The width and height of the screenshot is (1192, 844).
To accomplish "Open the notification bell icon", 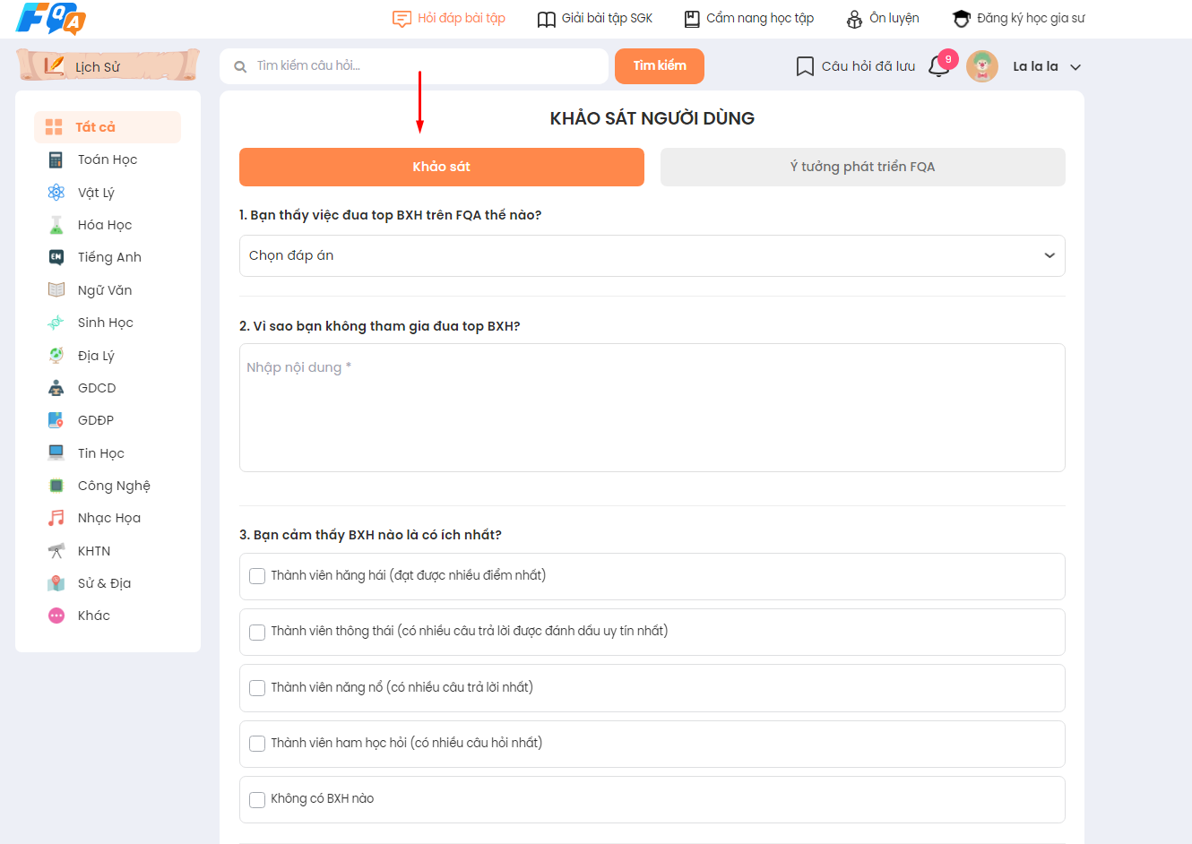I will coord(938,66).
